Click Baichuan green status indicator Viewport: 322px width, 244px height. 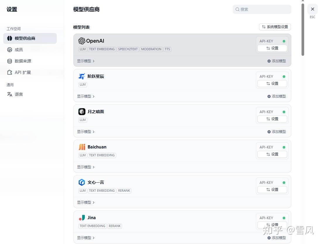(x=284, y=147)
